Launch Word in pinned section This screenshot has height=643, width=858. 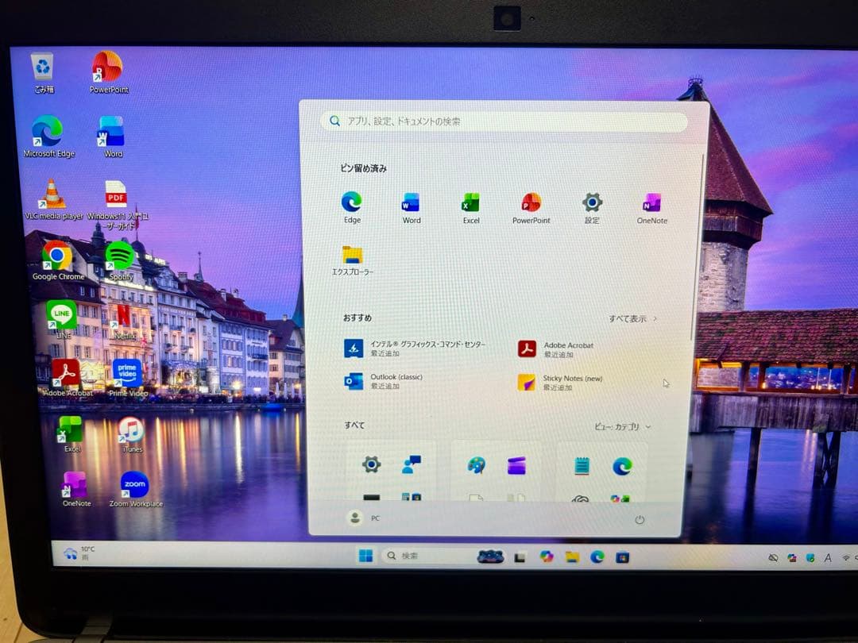click(412, 208)
